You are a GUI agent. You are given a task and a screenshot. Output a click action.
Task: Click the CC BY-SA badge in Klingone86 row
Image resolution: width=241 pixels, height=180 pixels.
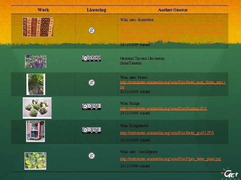click(91, 130)
